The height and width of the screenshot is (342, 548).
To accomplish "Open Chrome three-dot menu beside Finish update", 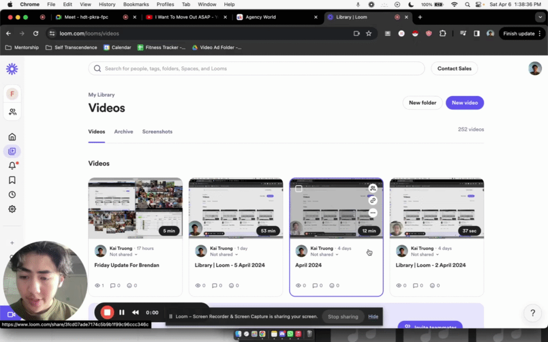I will [x=540, y=34].
